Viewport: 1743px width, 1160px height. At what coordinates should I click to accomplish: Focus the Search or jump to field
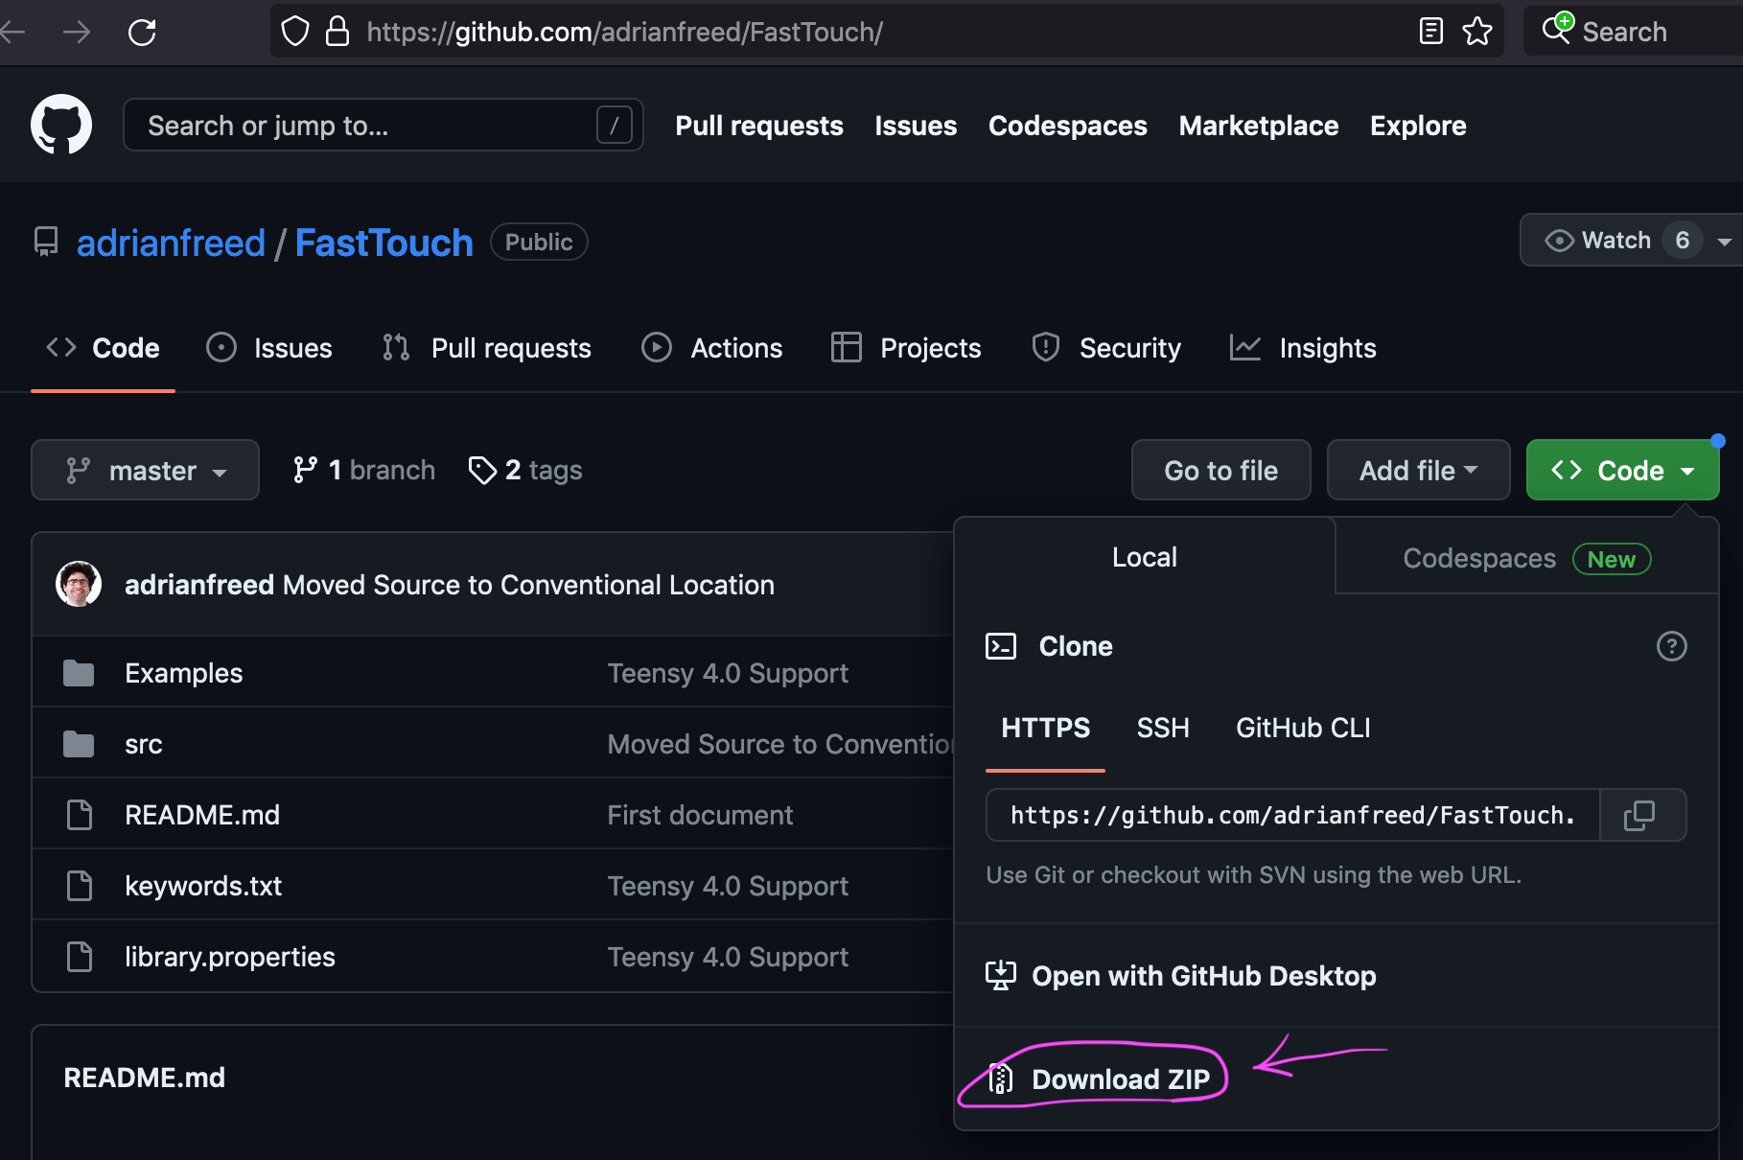(383, 125)
